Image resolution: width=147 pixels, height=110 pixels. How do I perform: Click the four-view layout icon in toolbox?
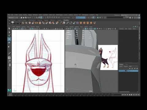point(9,61)
